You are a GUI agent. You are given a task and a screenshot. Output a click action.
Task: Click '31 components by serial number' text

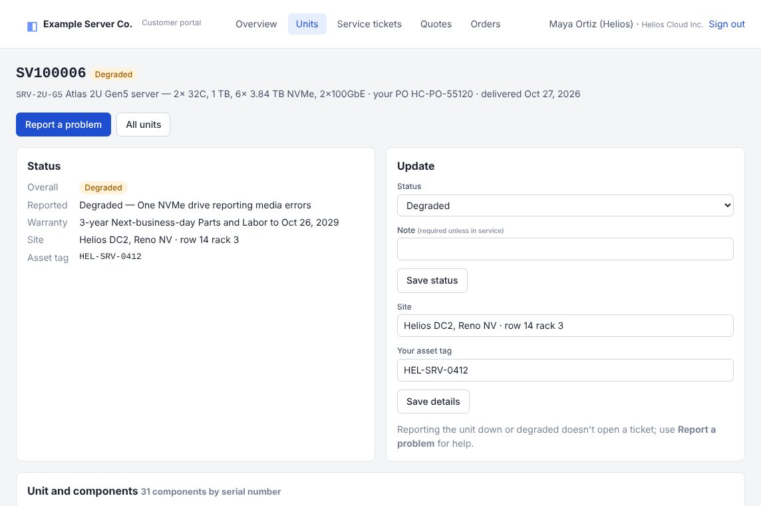[x=211, y=492]
